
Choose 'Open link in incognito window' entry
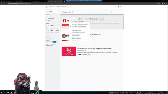tap(80, 24)
